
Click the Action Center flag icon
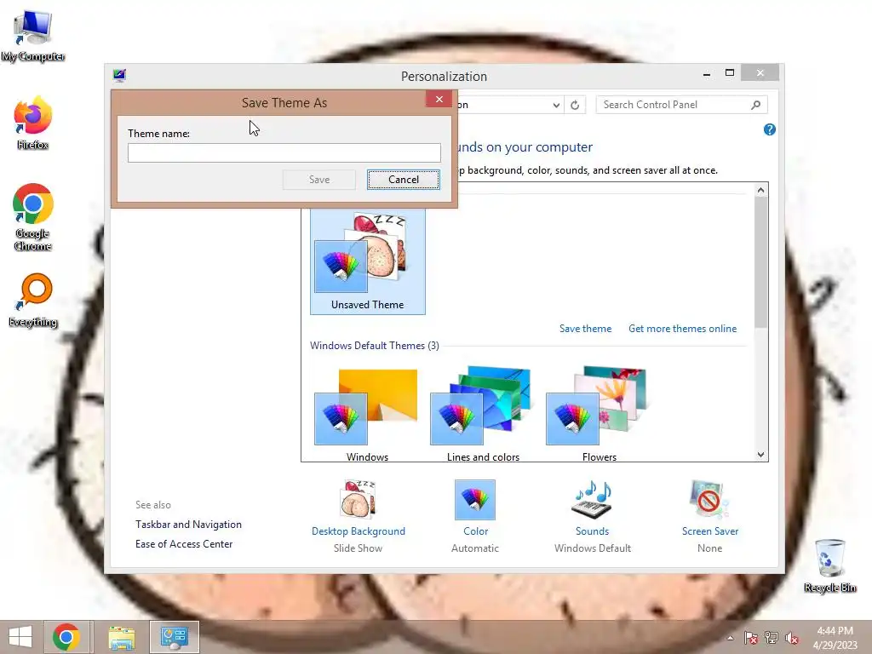point(751,638)
